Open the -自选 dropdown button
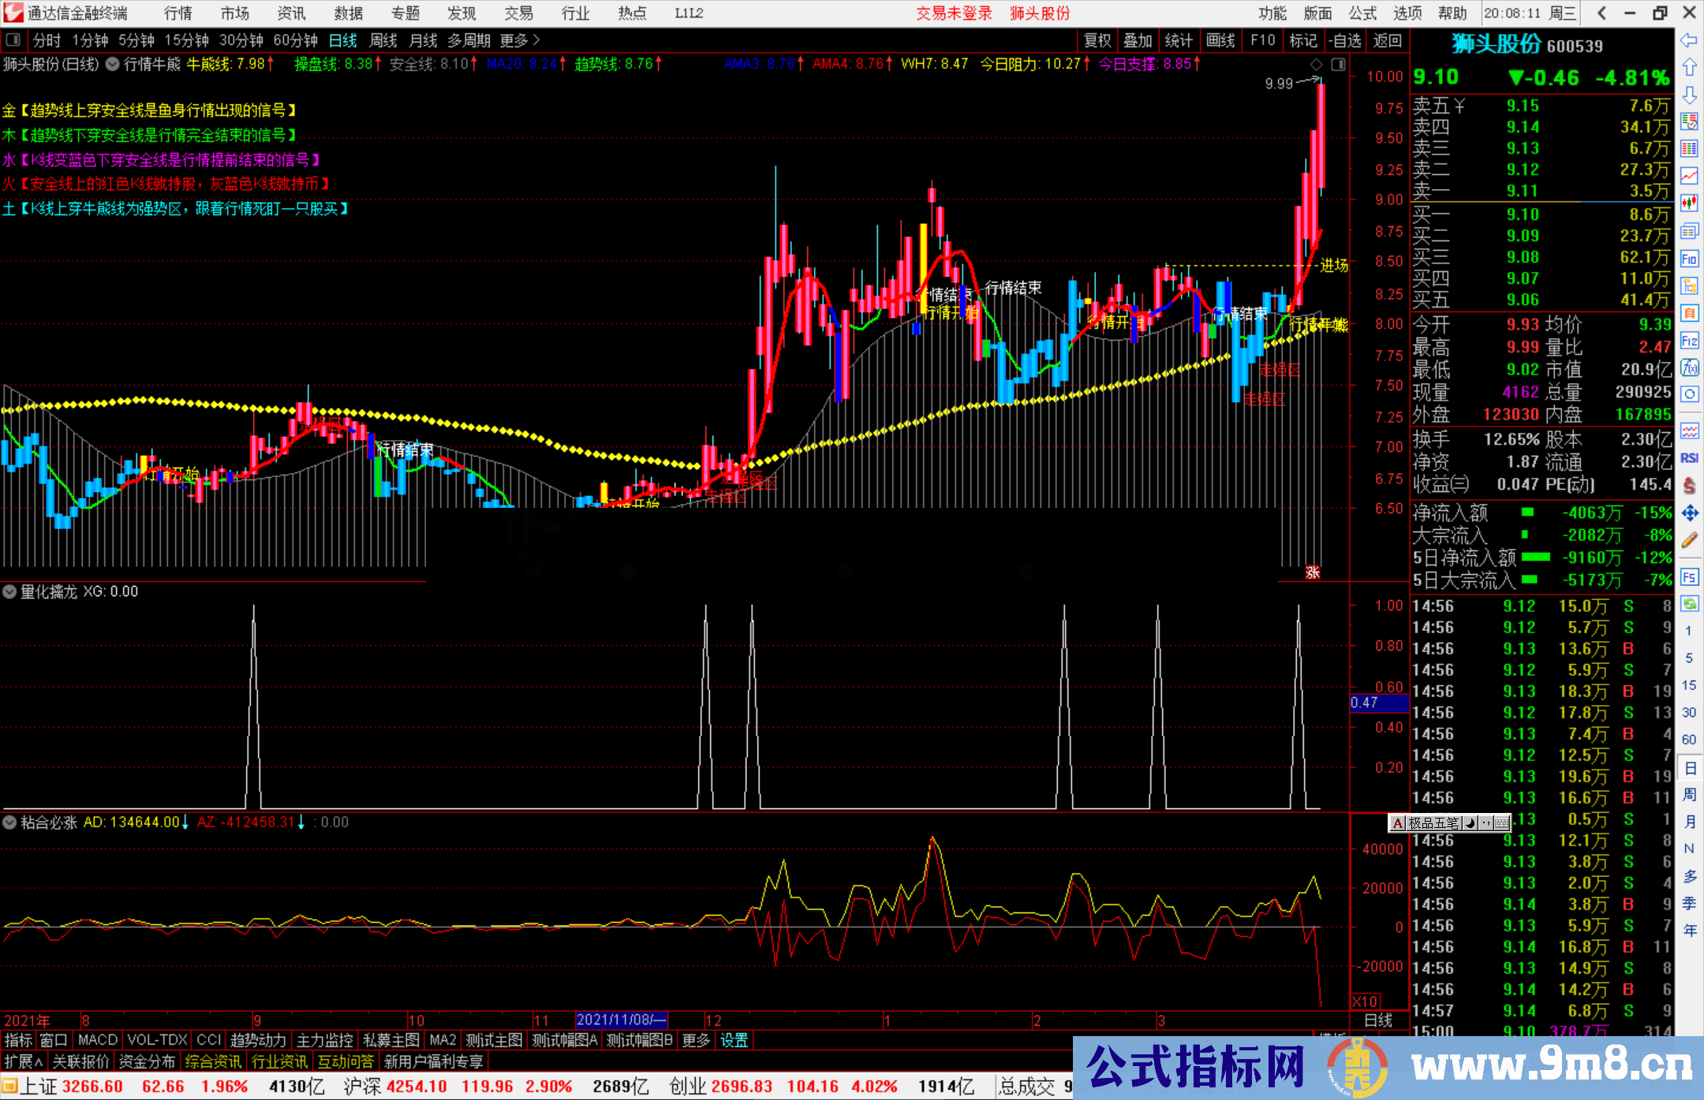The width and height of the screenshot is (1704, 1100). click(1343, 40)
